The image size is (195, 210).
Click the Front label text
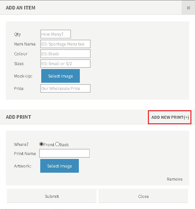49,145
